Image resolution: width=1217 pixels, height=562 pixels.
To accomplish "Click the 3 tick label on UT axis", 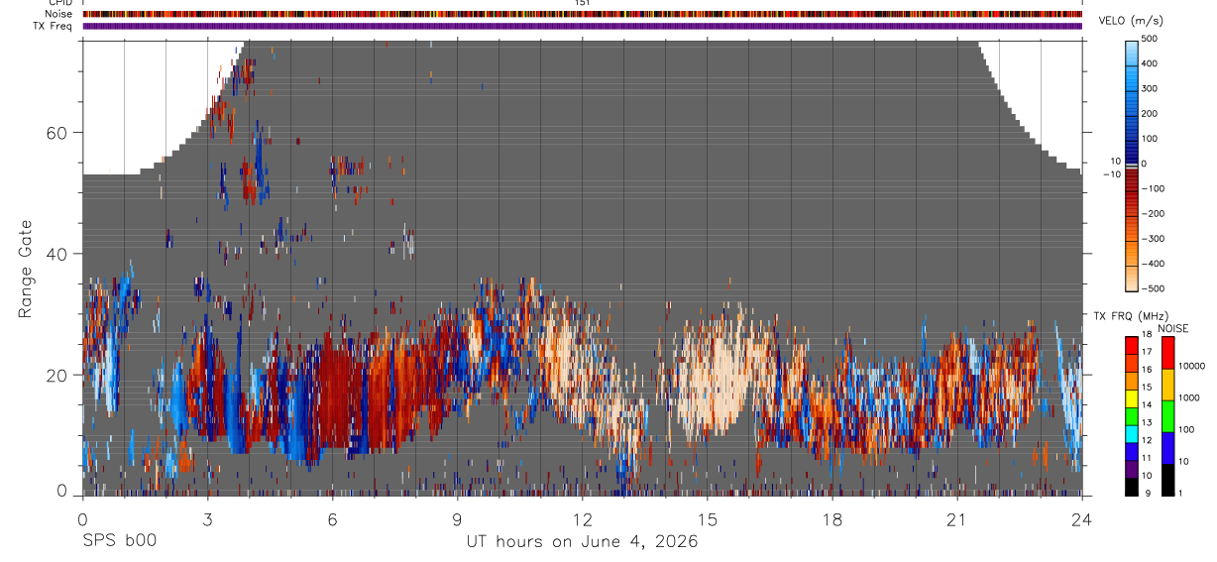I will point(207,519).
